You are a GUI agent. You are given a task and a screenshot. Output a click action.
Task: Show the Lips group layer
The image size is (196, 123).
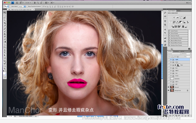(168, 73)
